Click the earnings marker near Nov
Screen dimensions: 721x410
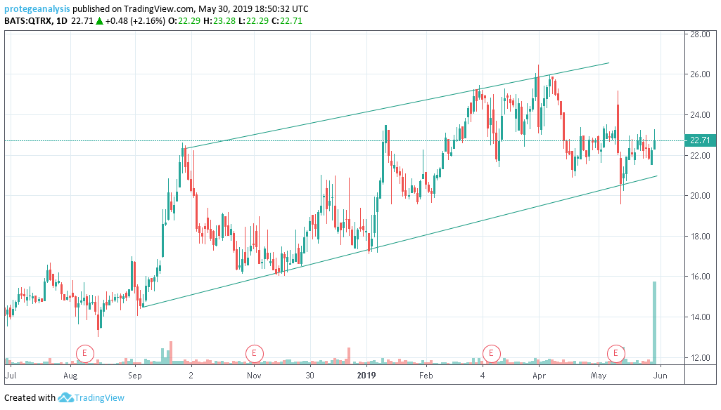pos(254,354)
